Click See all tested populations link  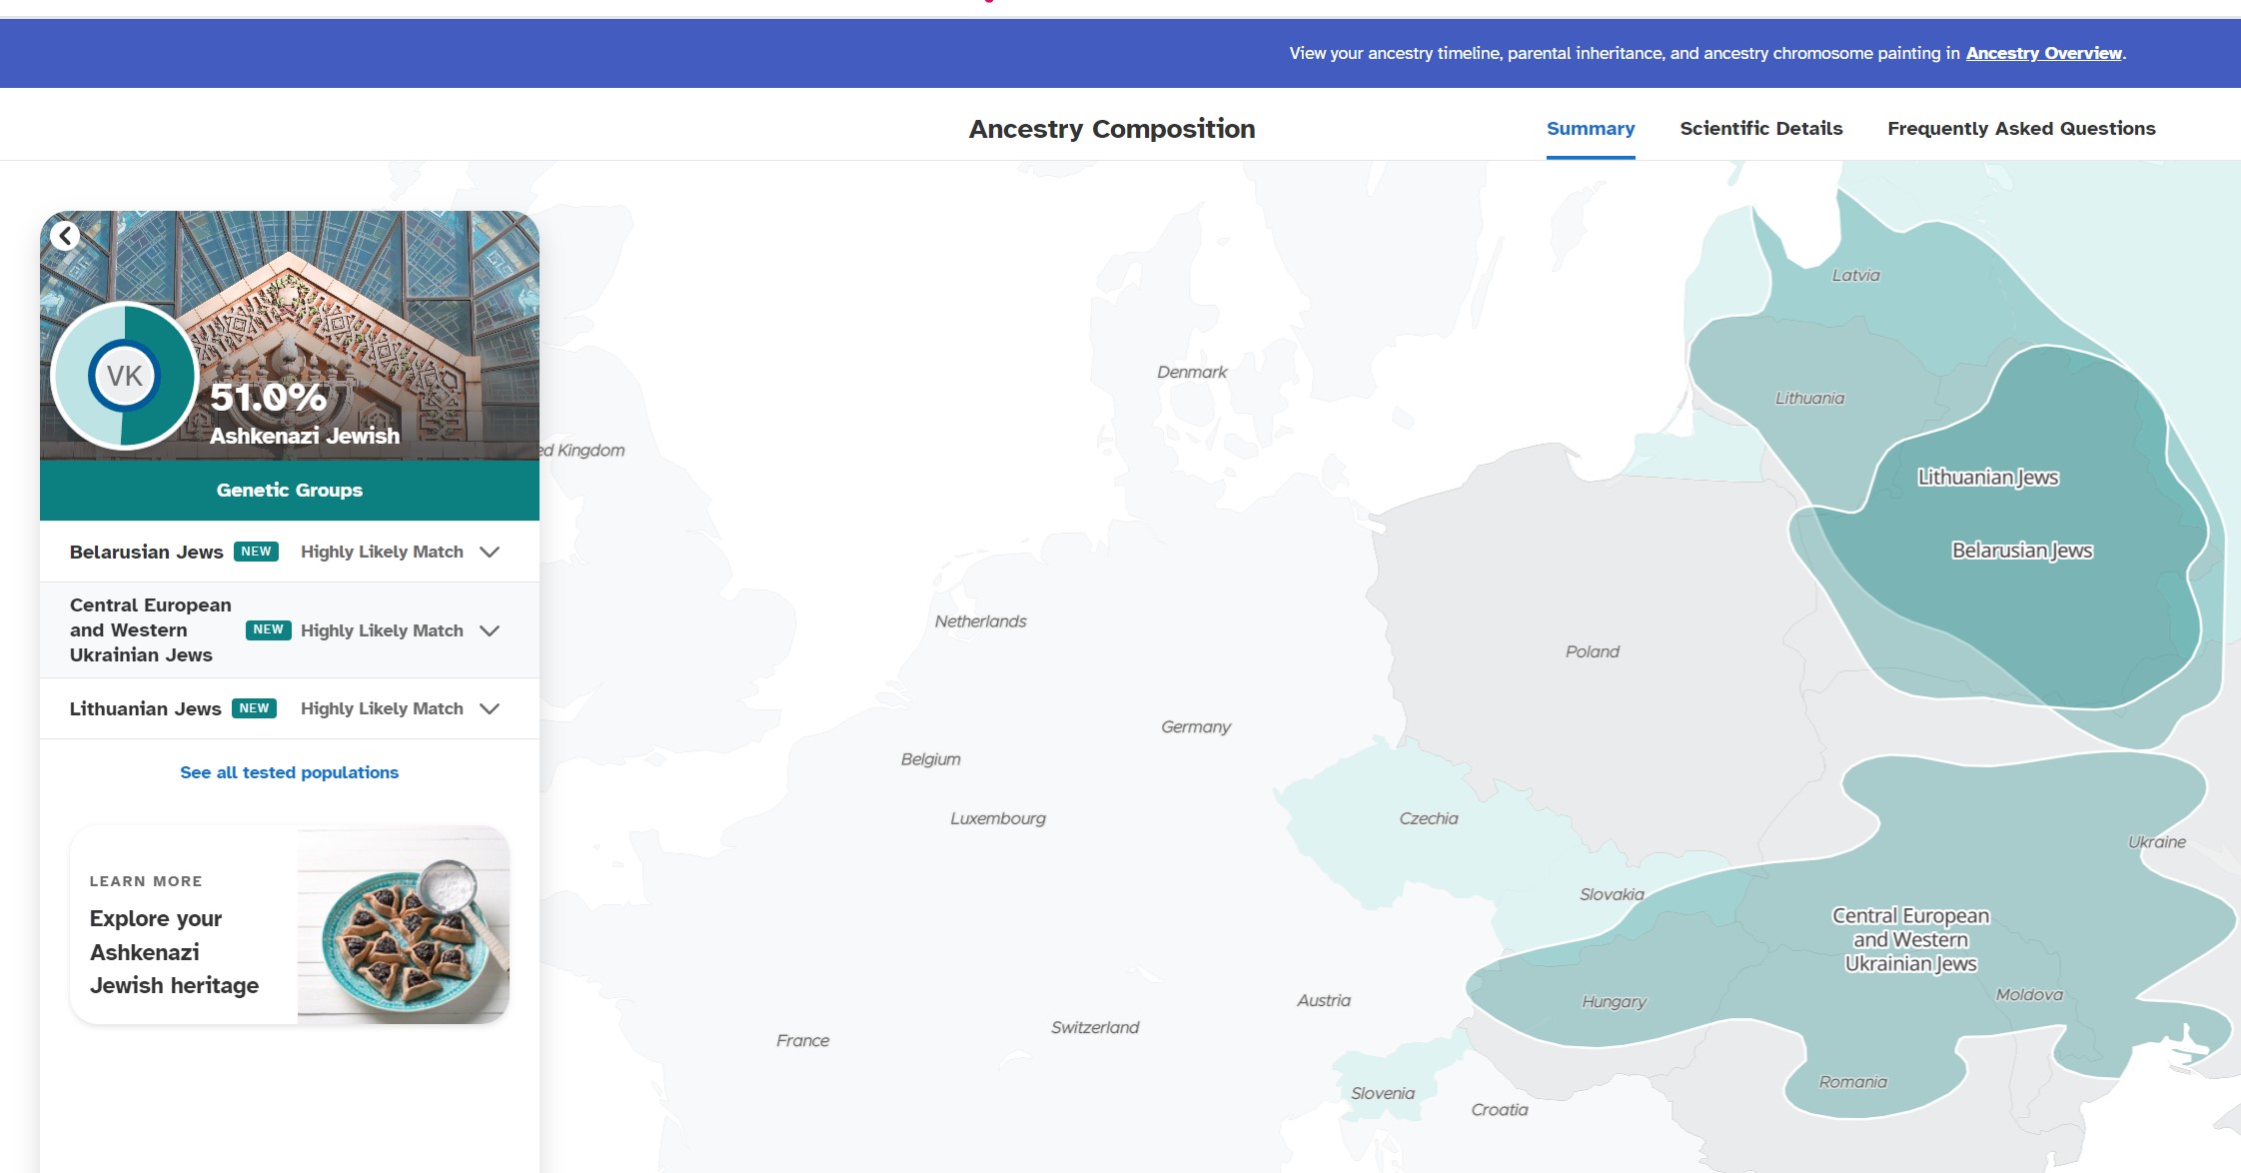click(289, 772)
